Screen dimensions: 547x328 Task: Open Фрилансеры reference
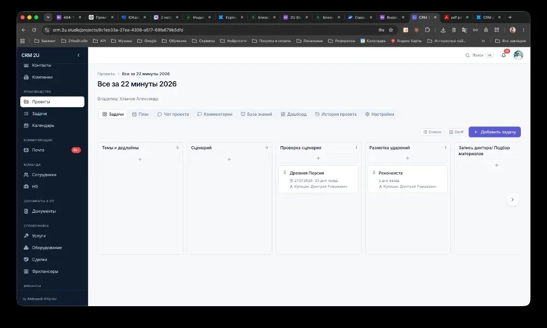[52, 271]
